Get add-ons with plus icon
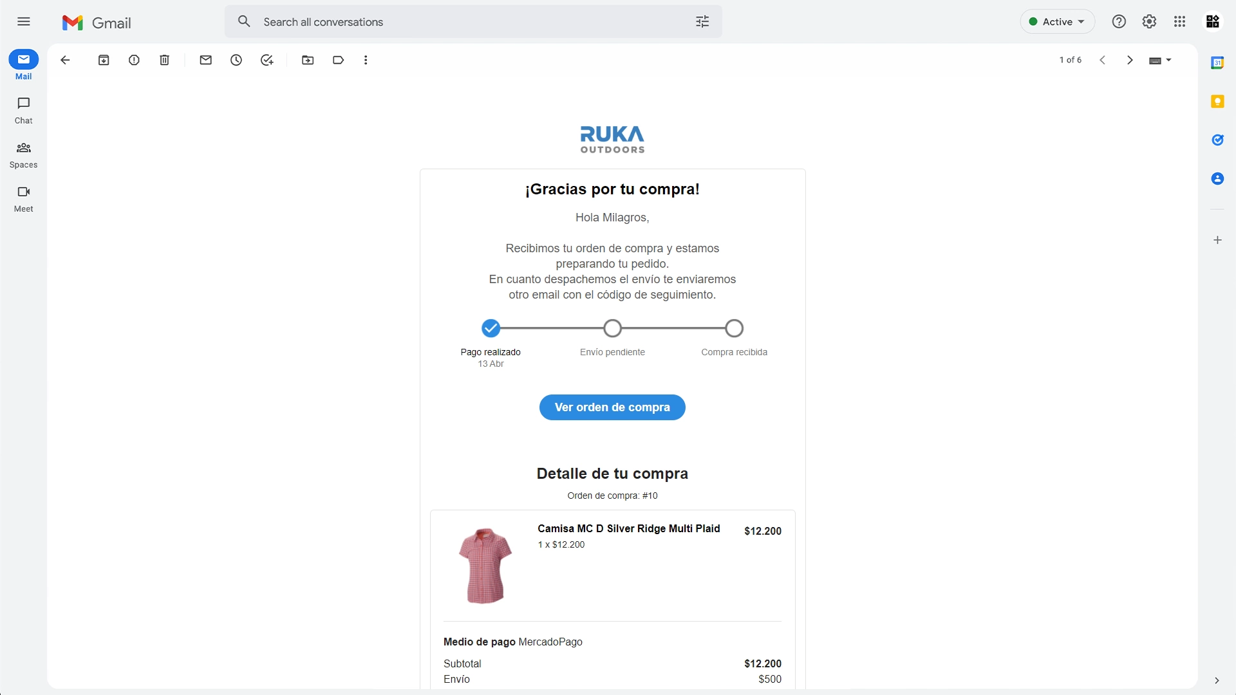The image size is (1236, 695). [x=1217, y=240]
